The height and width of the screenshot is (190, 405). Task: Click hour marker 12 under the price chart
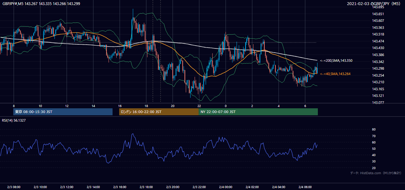(x=67, y=106)
